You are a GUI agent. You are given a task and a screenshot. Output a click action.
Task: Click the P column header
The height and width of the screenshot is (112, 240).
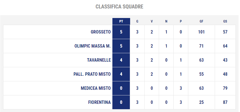[181, 21]
